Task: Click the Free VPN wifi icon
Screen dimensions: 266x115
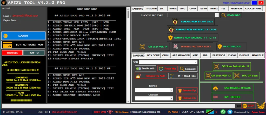Action: [110, 112]
